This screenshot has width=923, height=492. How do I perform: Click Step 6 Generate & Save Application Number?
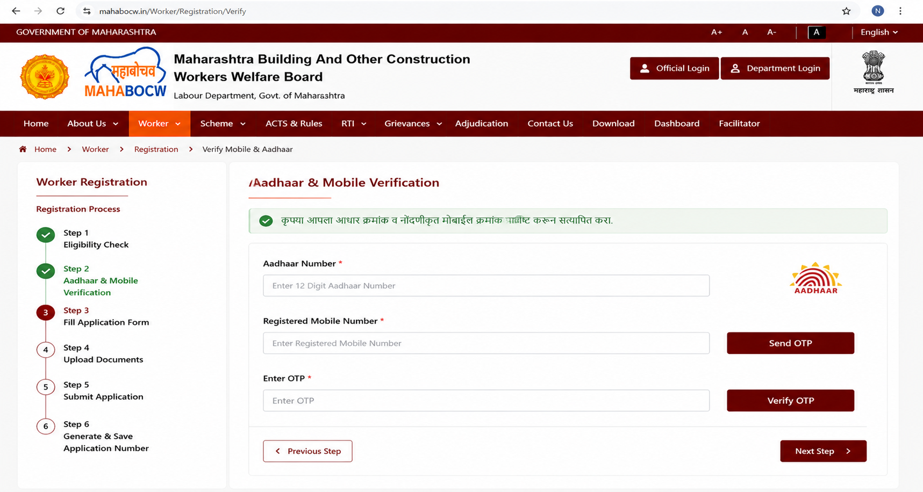pyautogui.click(x=106, y=436)
